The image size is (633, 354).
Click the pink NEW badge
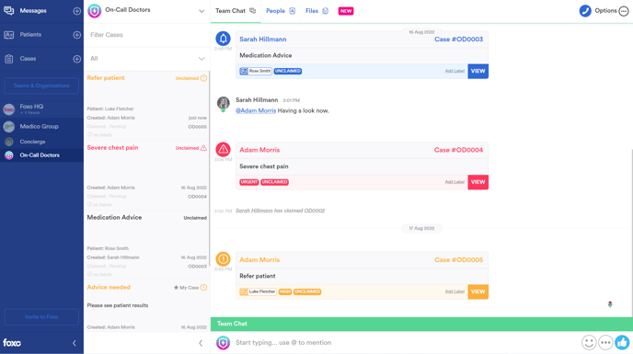(346, 11)
